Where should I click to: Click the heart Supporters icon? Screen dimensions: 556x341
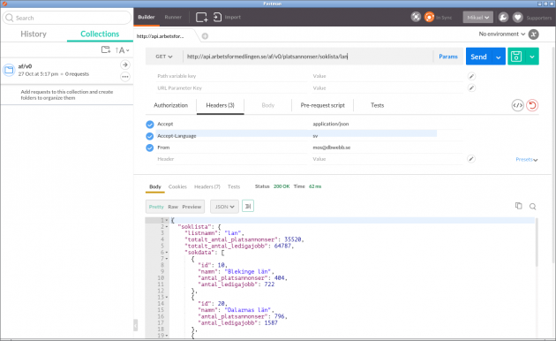tap(517, 18)
